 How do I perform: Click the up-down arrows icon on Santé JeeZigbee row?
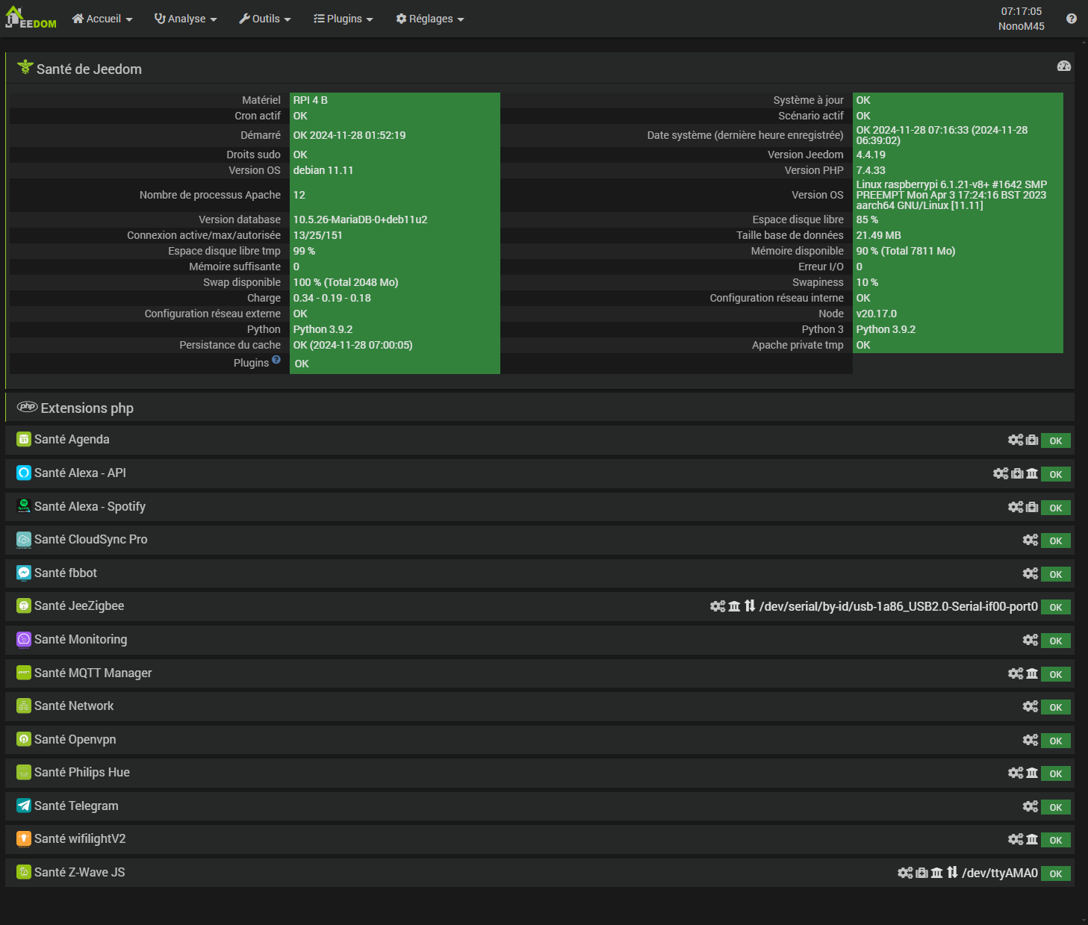pyautogui.click(x=750, y=606)
